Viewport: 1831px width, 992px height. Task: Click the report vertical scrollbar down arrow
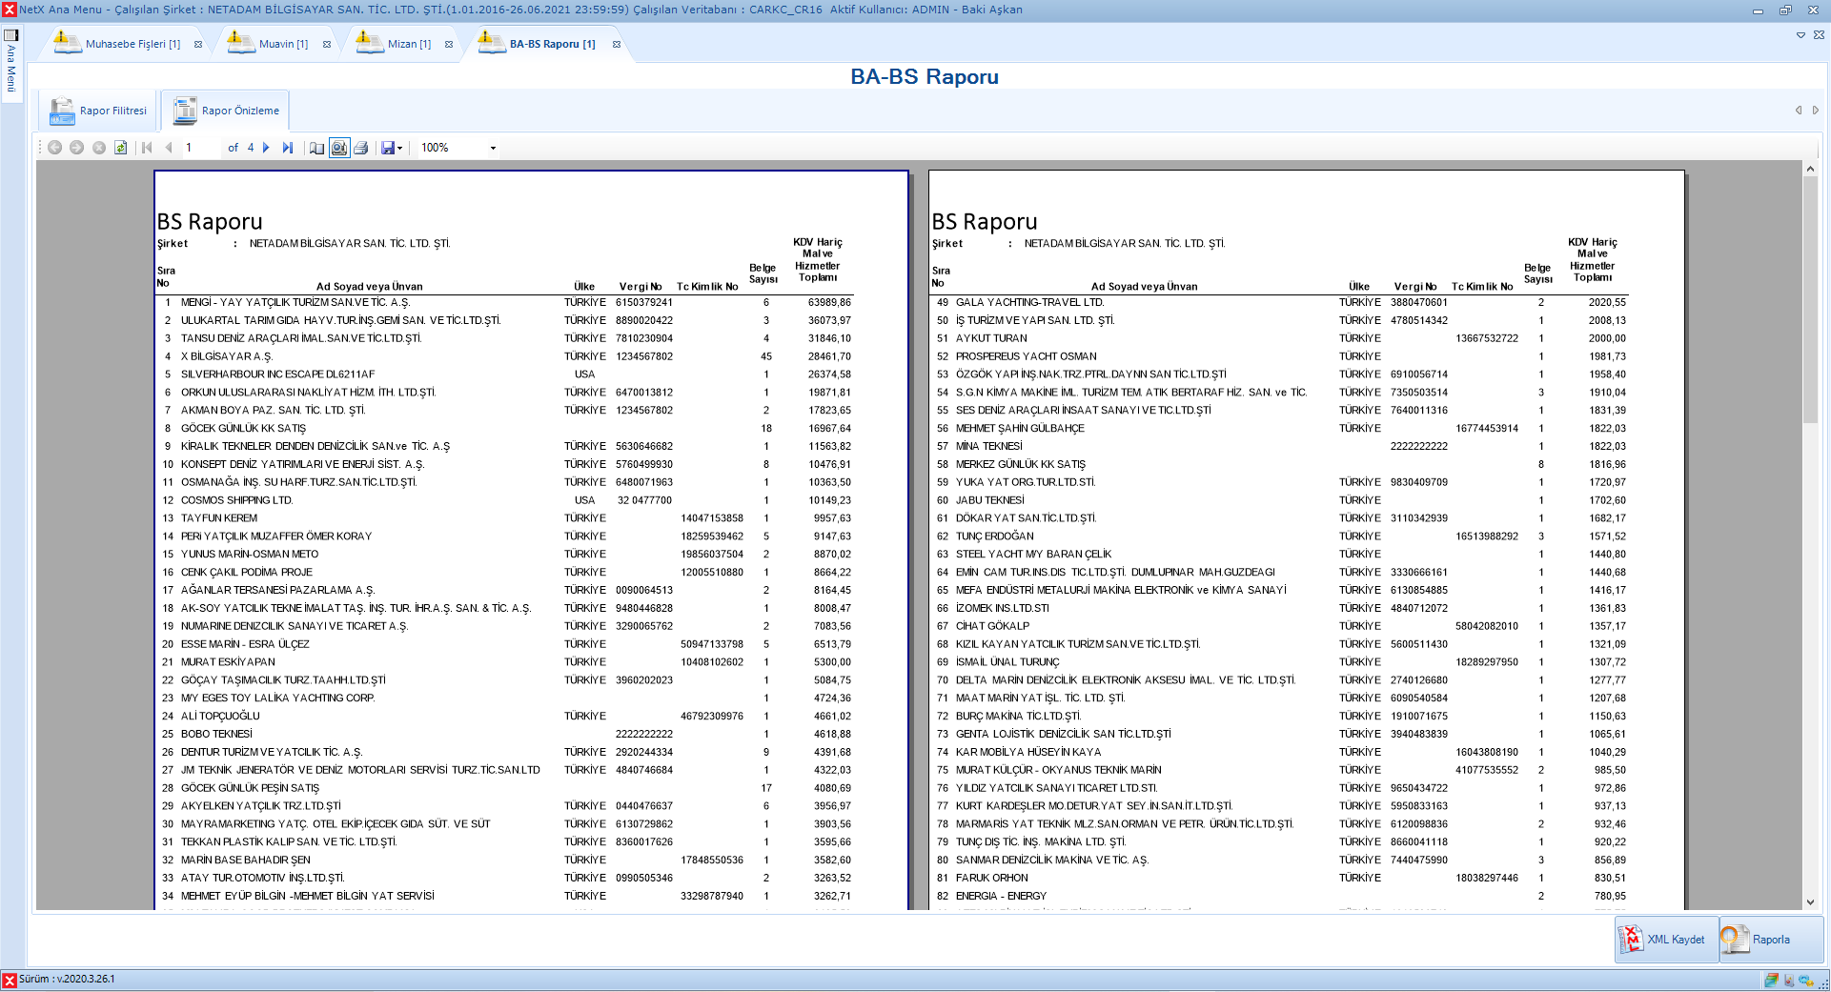(1810, 901)
